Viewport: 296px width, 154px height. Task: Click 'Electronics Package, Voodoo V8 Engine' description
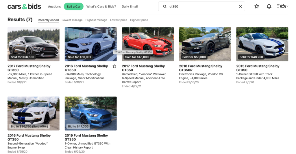pyautogui.click(x=201, y=76)
